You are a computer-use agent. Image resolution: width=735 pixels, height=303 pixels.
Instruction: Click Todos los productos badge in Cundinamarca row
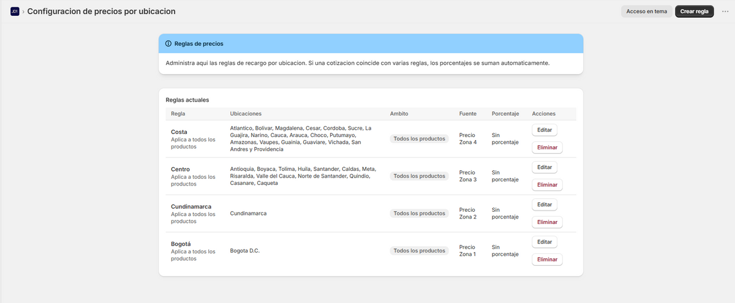click(420, 214)
